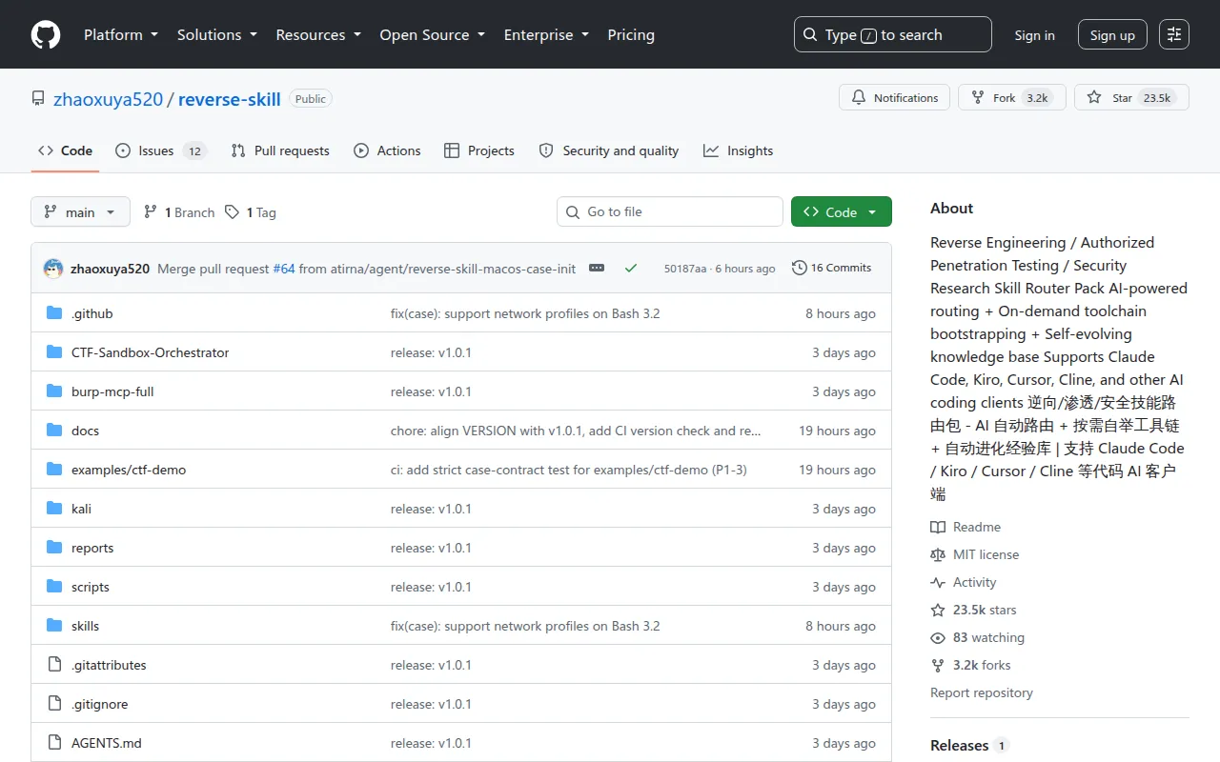View the 16 Commits history
1220x762 pixels.
tap(831, 269)
